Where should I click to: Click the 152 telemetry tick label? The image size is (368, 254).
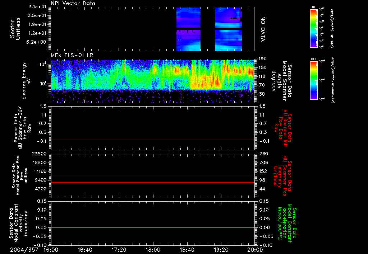263,171
